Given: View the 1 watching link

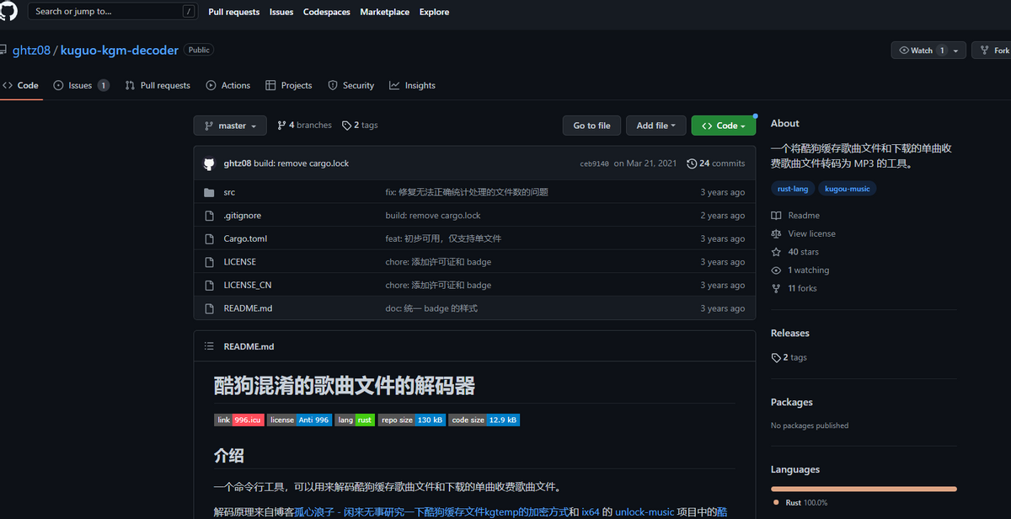Looking at the screenshot, I should tap(800, 270).
